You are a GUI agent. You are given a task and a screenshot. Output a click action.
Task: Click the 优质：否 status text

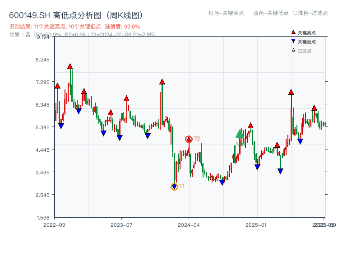coord(17,33)
